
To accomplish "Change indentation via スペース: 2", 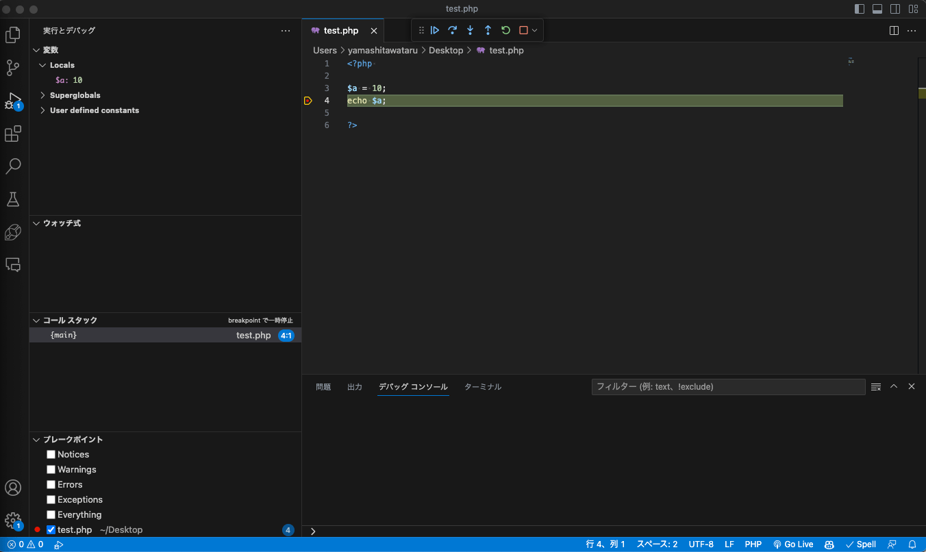I will click(657, 544).
